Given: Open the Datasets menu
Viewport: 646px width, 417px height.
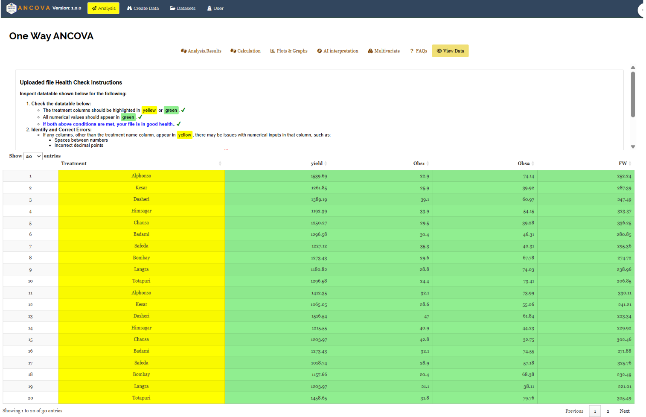Looking at the screenshot, I should (x=183, y=8).
